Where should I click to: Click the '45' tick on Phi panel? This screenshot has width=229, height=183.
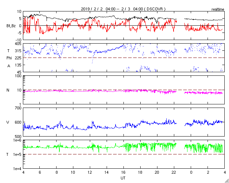(19, 72)
